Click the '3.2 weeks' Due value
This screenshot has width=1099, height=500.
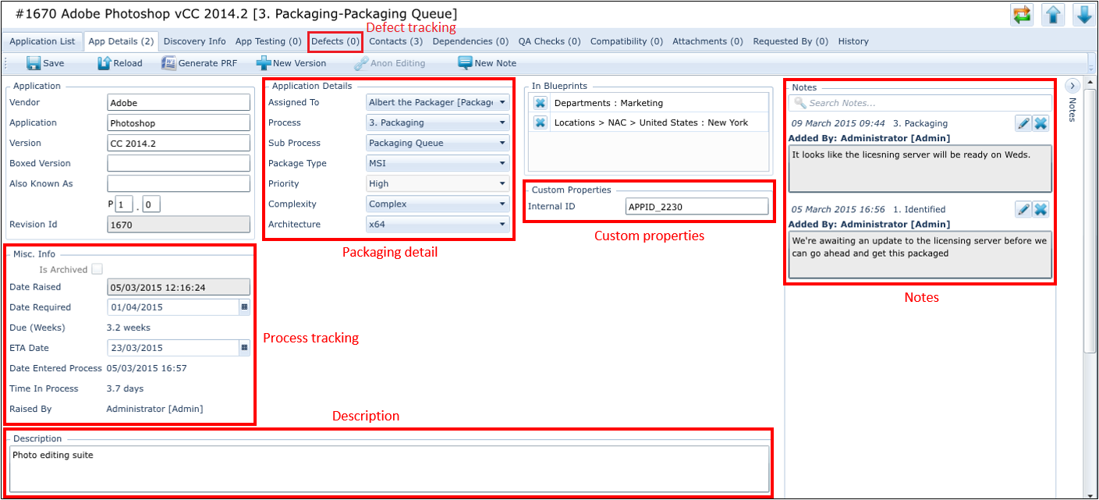tap(129, 328)
